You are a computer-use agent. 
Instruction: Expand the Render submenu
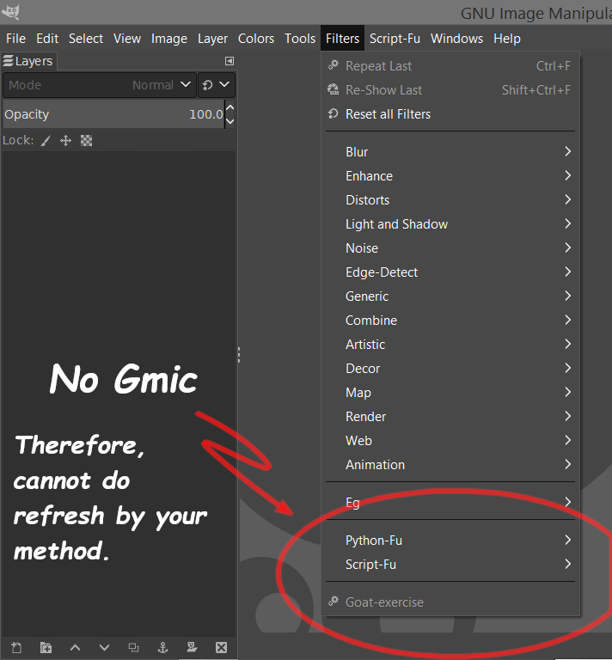[450, 416]
